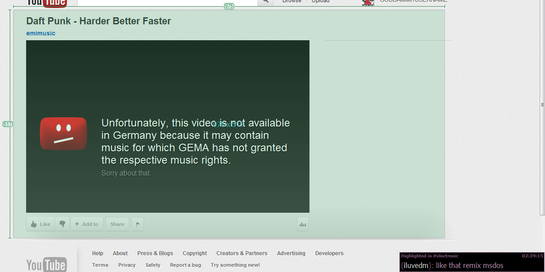Open Press & Blogs footer link
Viewport: 545px width, 272px height.
[x=155, y=253]
